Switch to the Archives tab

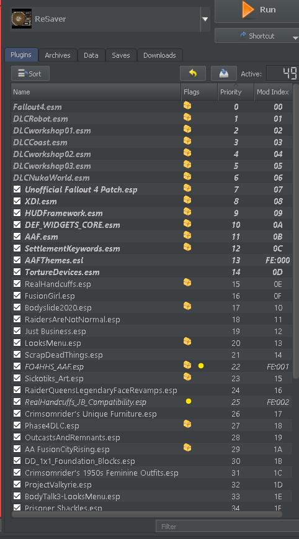(58, 55)
